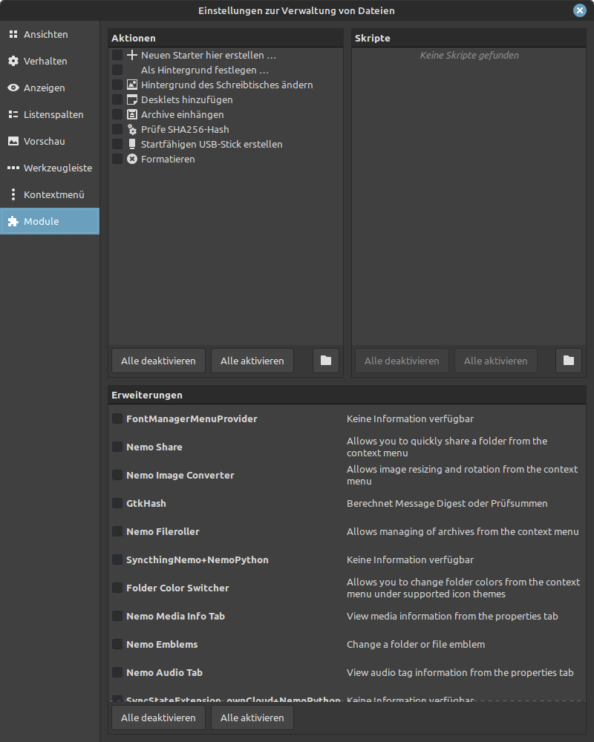594x742 pixels.
Task: Enable Desklets hinzufügen checkbox
Action: coord(117,99)
